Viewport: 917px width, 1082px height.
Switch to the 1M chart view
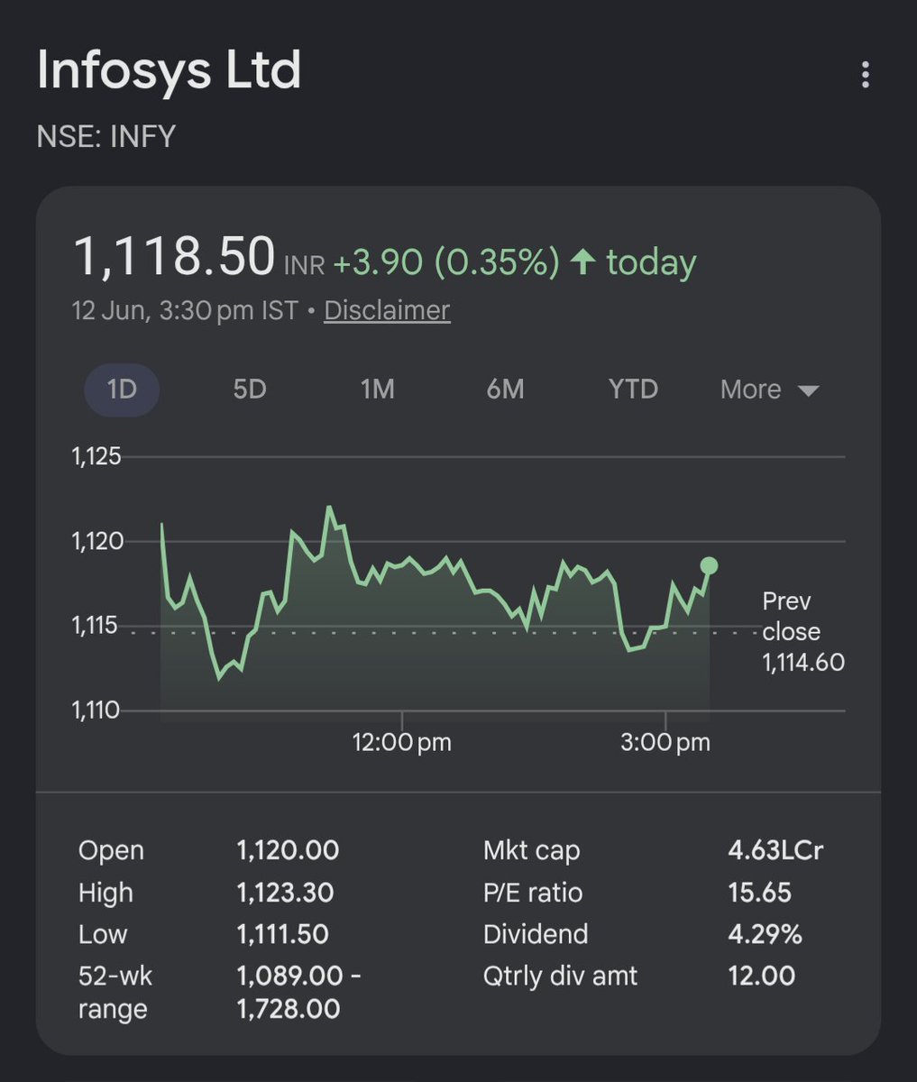tap(377, 390)
